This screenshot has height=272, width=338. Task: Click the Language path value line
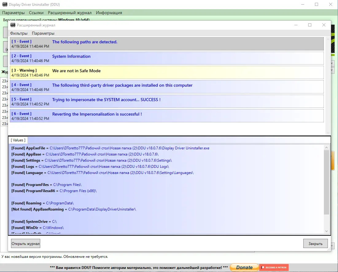(103, 173)
